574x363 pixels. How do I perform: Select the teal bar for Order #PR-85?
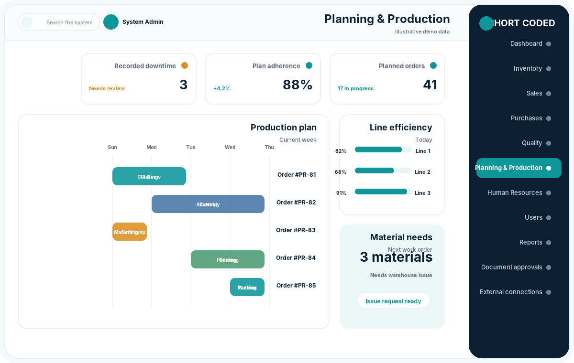point(247,287)
